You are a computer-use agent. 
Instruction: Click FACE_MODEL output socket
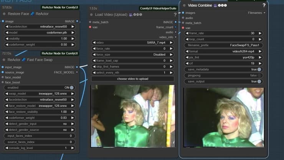point(77,72)
